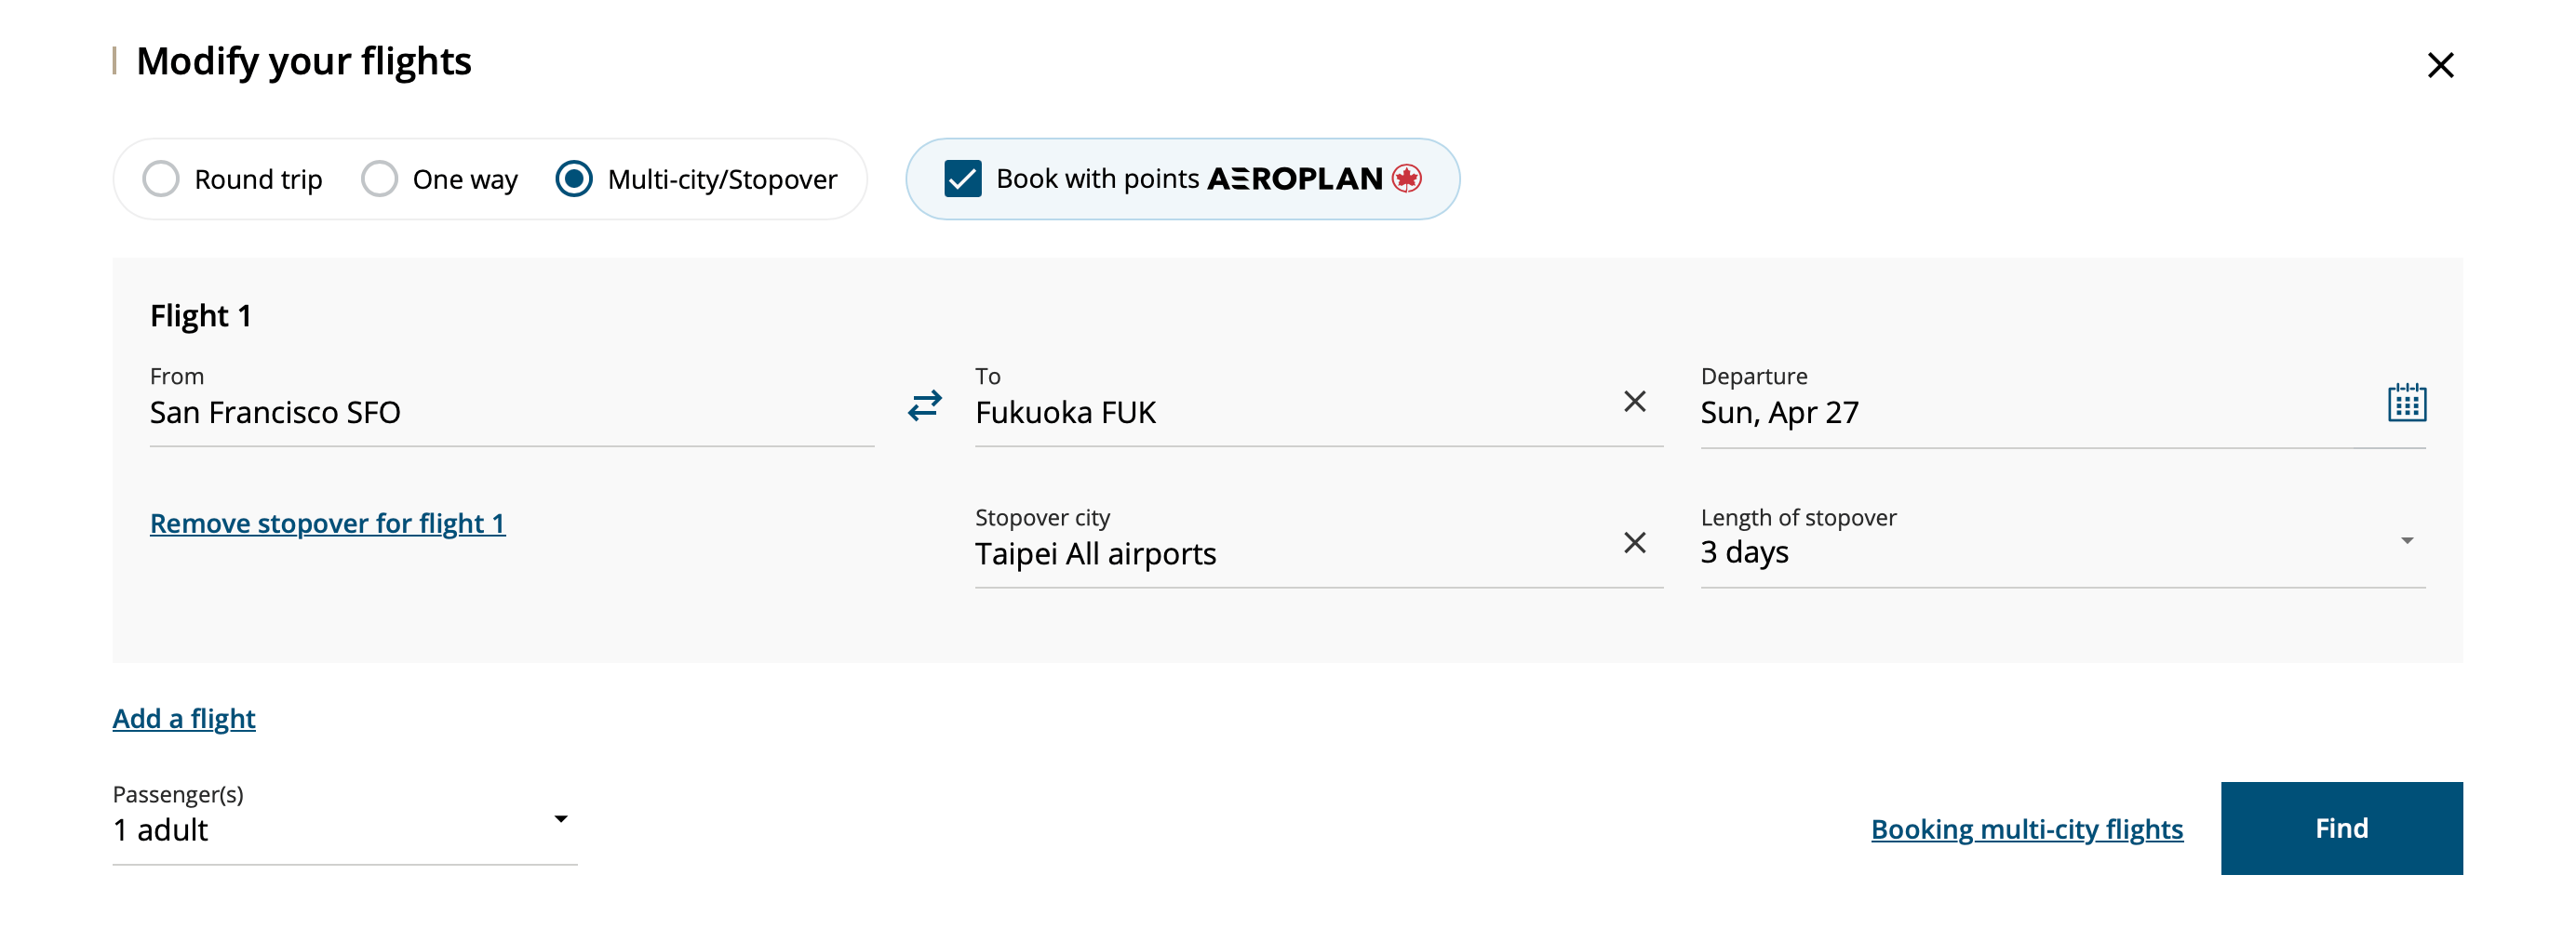Screen dimensions: 2576x928
Task: Select the Round trip option
Action: coord(161,179)
